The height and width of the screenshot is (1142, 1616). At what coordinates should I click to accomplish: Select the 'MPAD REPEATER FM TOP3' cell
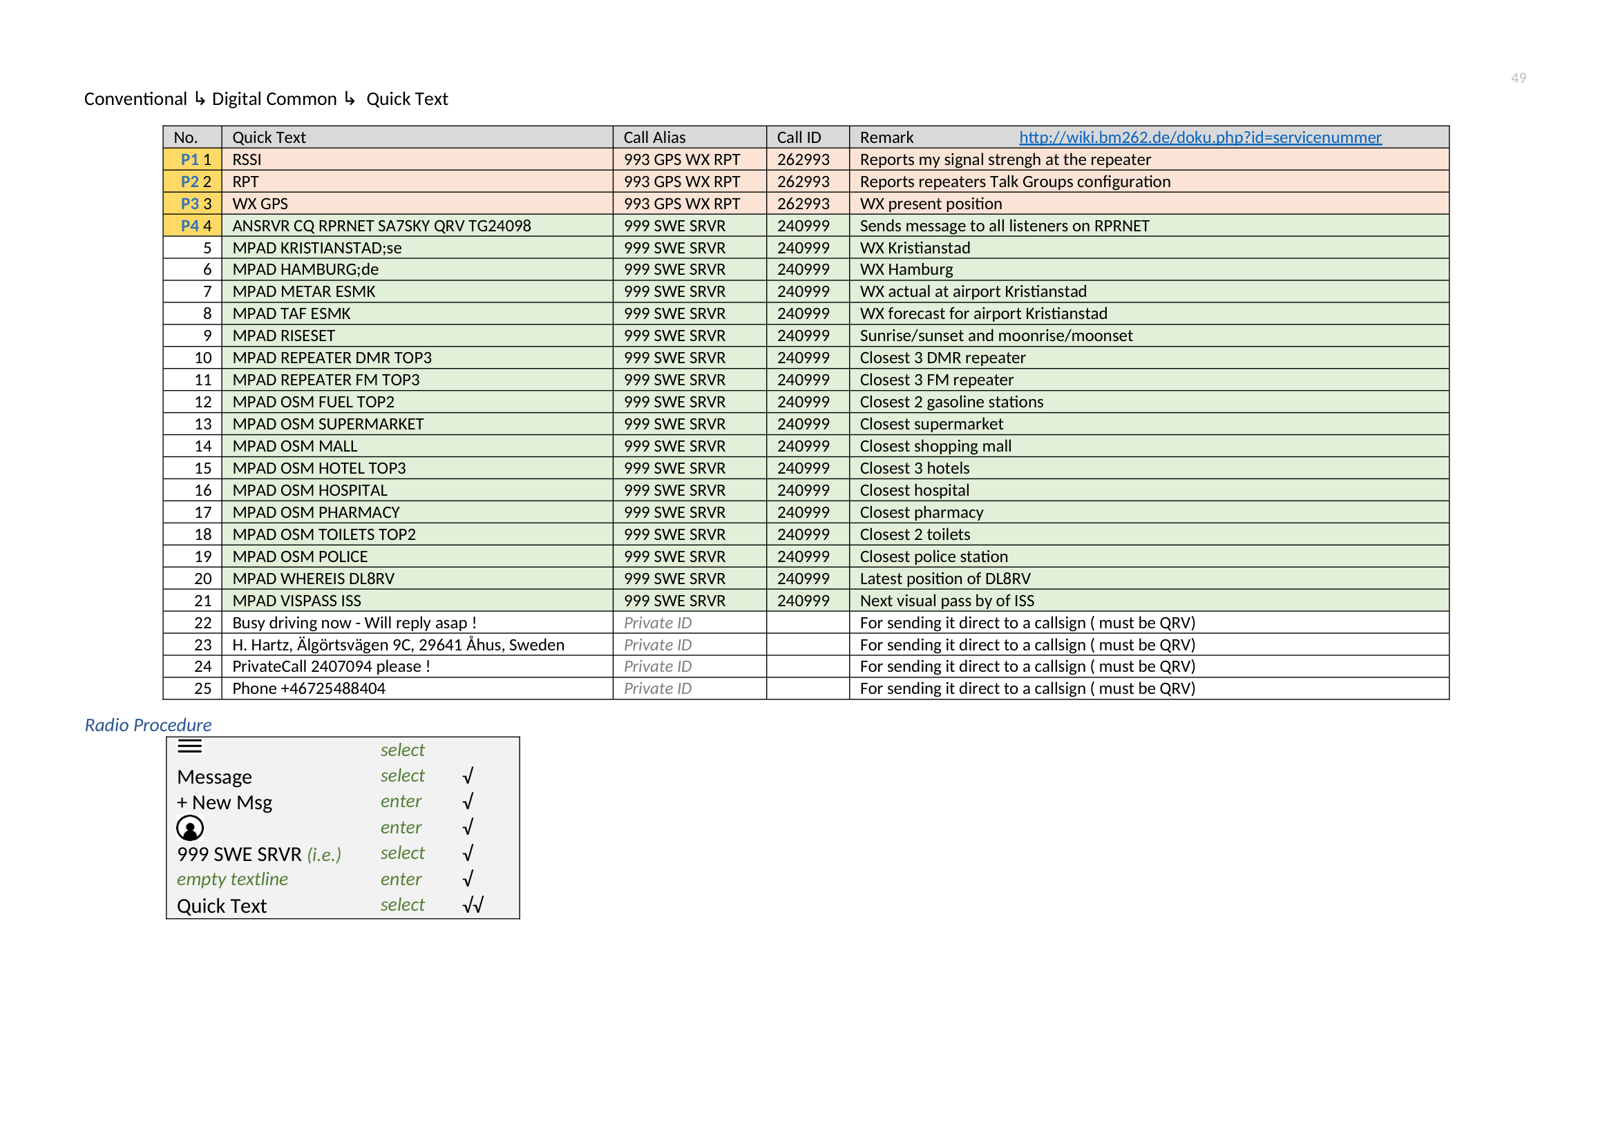(x=417, y=380)
